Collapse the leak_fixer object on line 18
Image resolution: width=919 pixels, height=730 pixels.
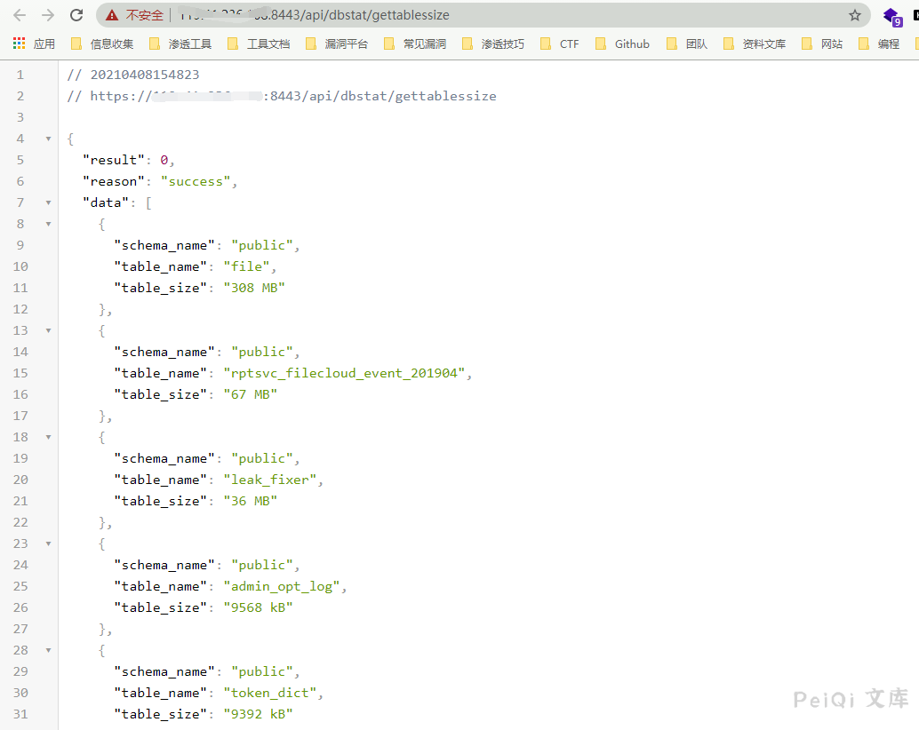(48, 437)
